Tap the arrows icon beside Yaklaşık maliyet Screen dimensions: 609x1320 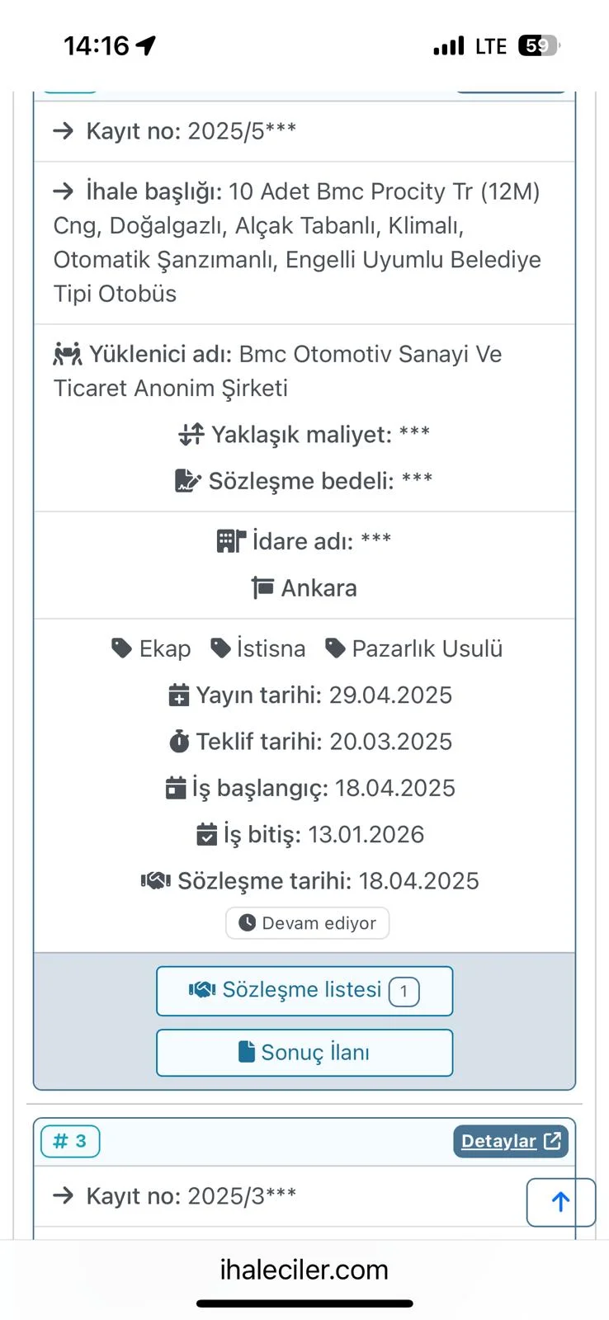pos(191,434)
